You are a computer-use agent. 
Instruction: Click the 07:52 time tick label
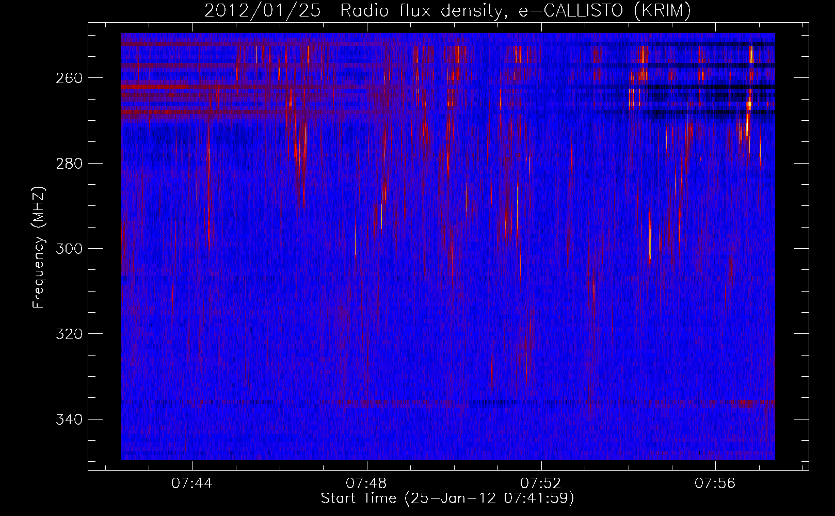click(x=541, y=483)
